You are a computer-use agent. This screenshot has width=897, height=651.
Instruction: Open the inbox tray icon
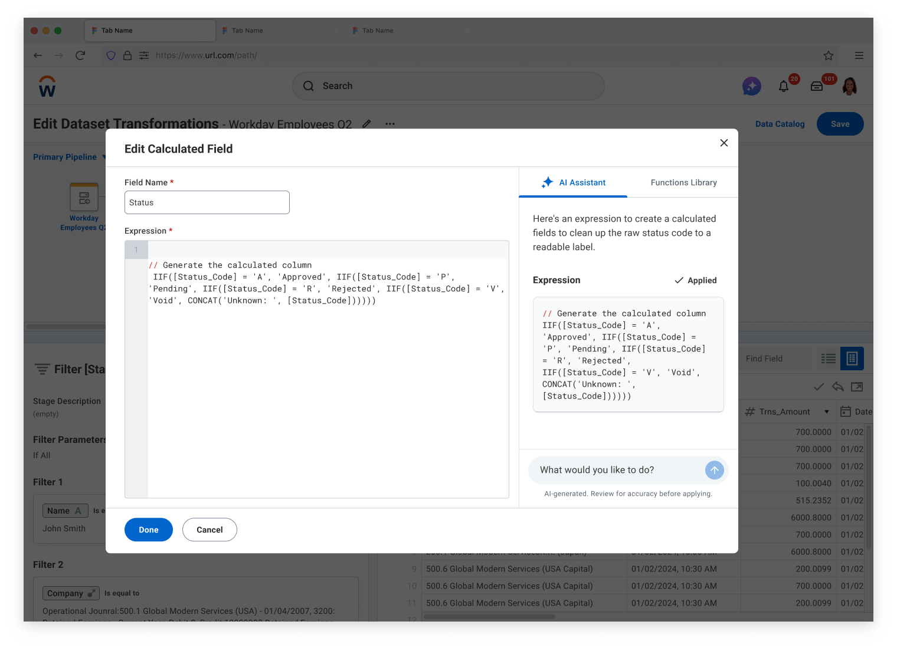(817, 86)
